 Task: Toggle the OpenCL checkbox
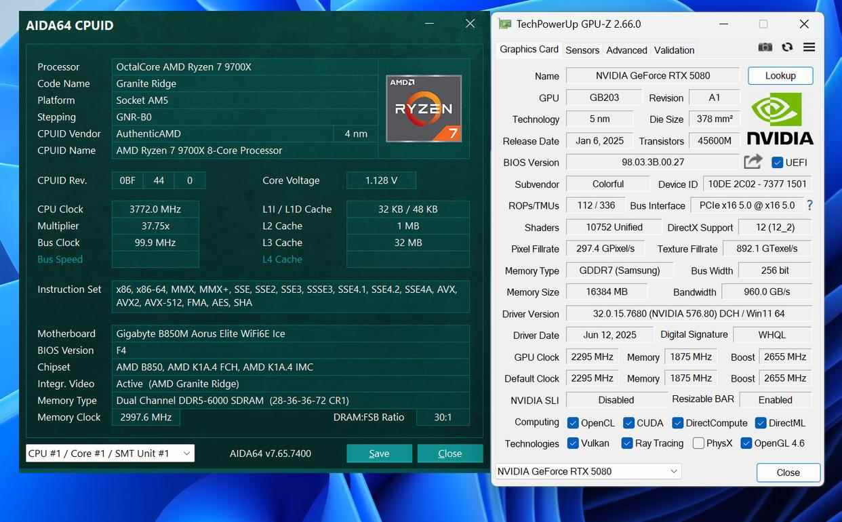coord(573,423)
